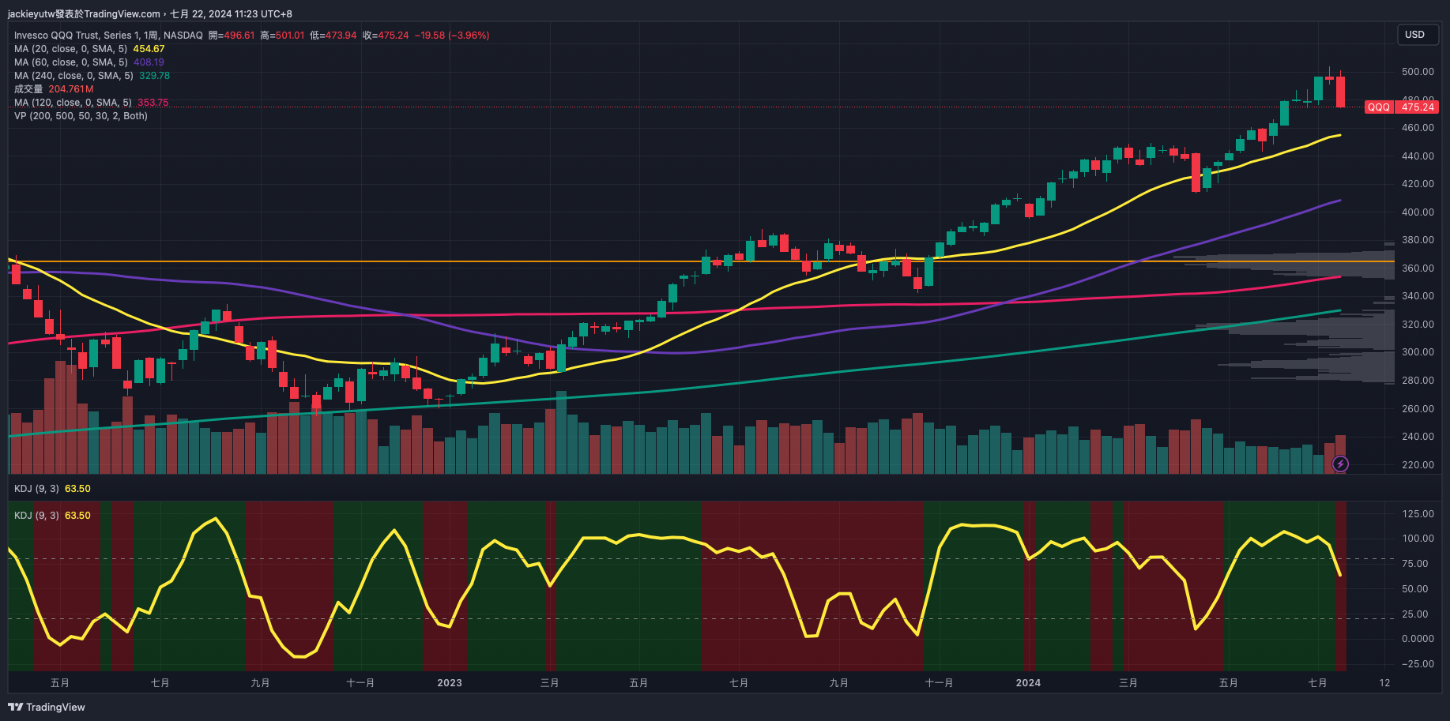Click the VP volume profile legend
The height and width of the screenshot is (721, 1450).
coord(81,116)
